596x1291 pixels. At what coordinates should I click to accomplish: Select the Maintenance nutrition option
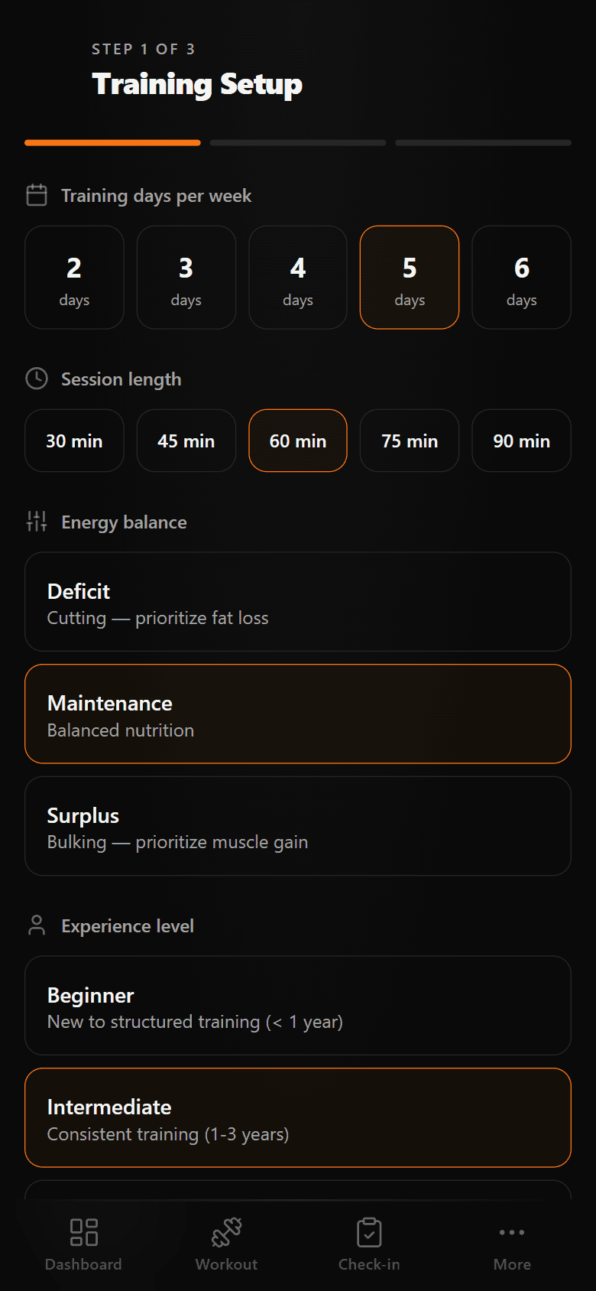click(x=298, y=714)
